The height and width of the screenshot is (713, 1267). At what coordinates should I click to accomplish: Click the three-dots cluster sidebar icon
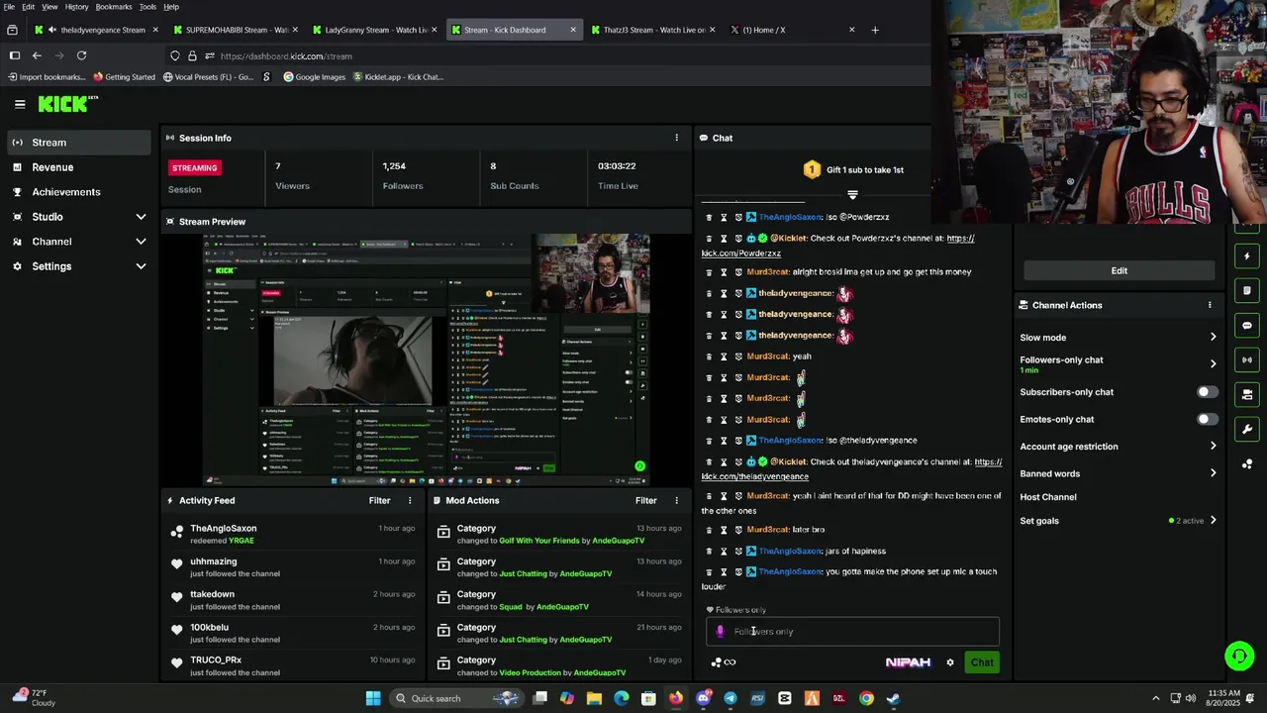pyautogui.click(x=1247, y=463)
